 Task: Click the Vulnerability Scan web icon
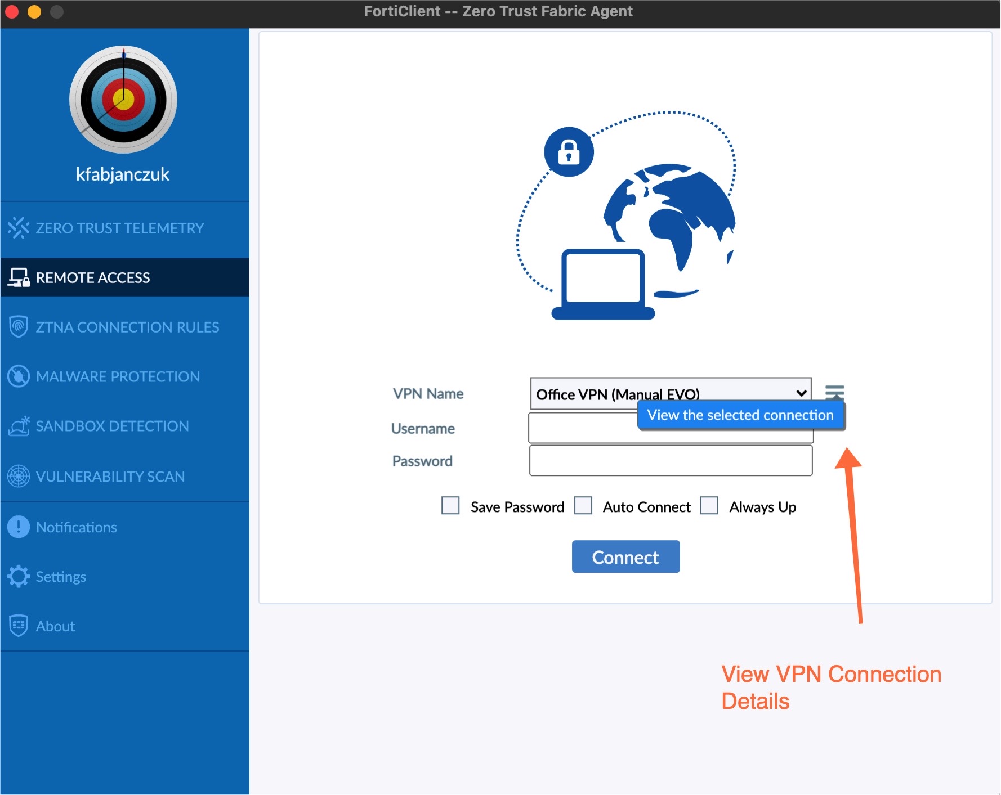tap(19, 476)
